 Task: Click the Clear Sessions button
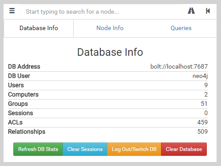pyautogui.click(x=85, y=149)
